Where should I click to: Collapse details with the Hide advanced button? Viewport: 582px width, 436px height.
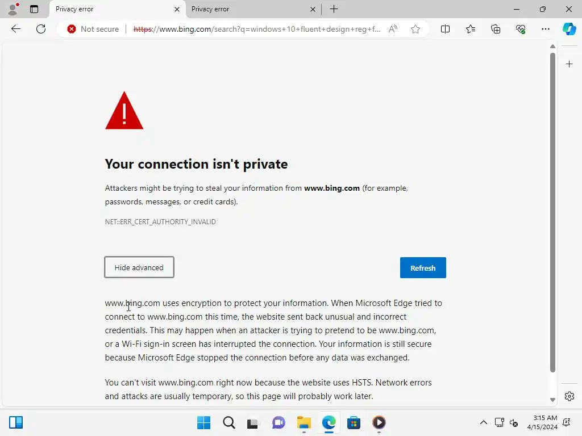click(x=139, y=267)
